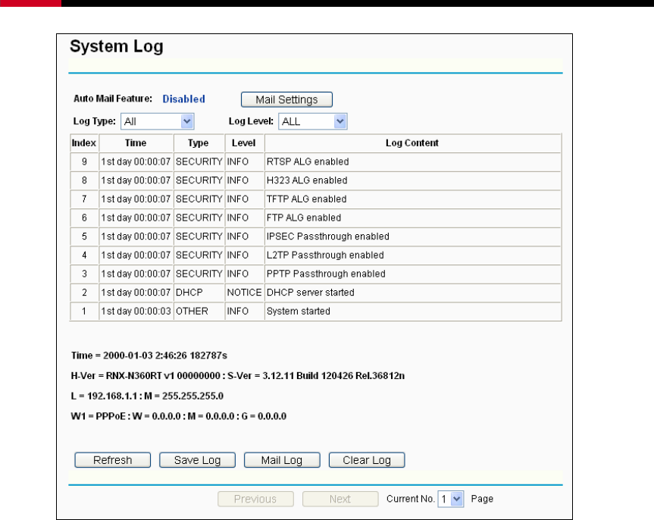Click the Level column header
Viewport: 654px width, 520px height.
pyautogui.click(x=244, y=143)
